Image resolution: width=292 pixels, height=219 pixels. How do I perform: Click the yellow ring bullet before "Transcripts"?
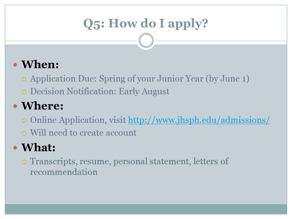tap(24, 162)
